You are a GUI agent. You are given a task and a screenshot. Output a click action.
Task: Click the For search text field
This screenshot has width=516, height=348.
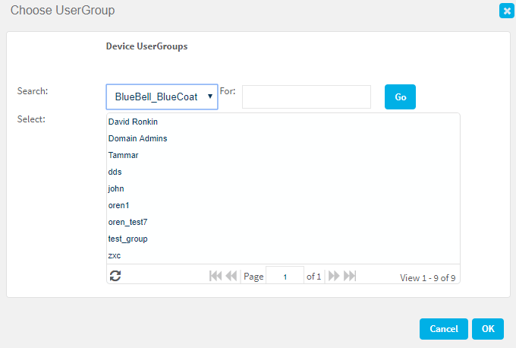pyautogui.click(x=306, y=96)
